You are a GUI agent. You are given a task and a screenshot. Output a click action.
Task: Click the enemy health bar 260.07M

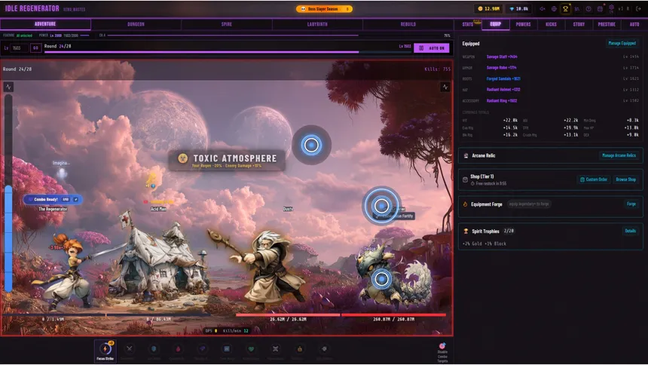coord(393,315)
